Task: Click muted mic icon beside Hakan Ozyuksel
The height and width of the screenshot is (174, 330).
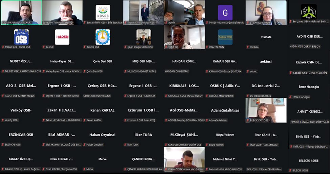Action: [x=85, y=145]
